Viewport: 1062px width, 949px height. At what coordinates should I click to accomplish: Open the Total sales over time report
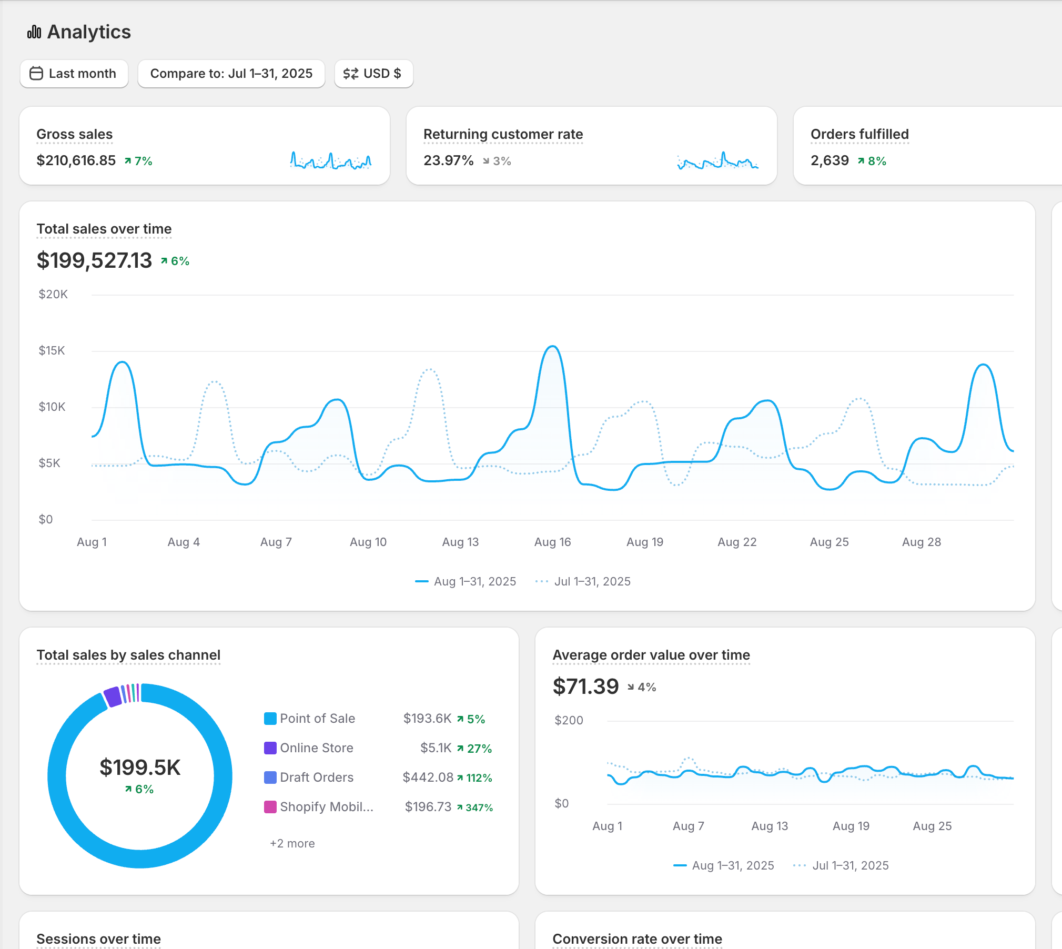(104, 229)
